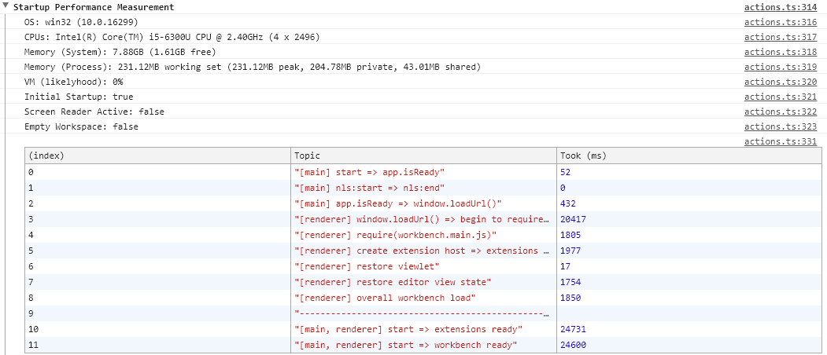
Task: Click topic "start => workbench ready"
Action: coord(405,345)
